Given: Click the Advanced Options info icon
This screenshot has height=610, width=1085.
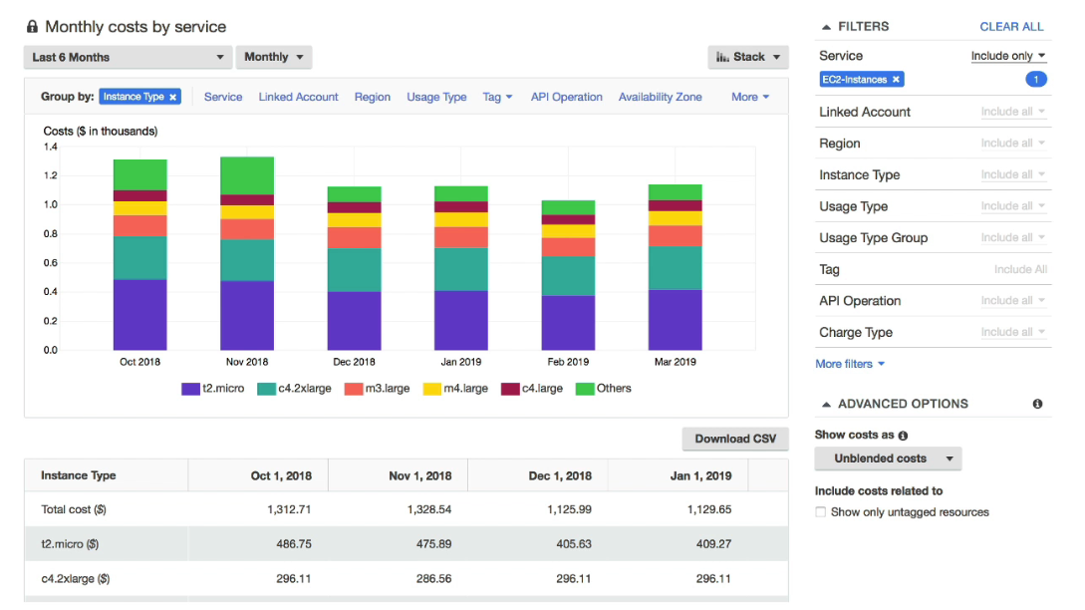Looking at the screenshot, I should 1037,404.
